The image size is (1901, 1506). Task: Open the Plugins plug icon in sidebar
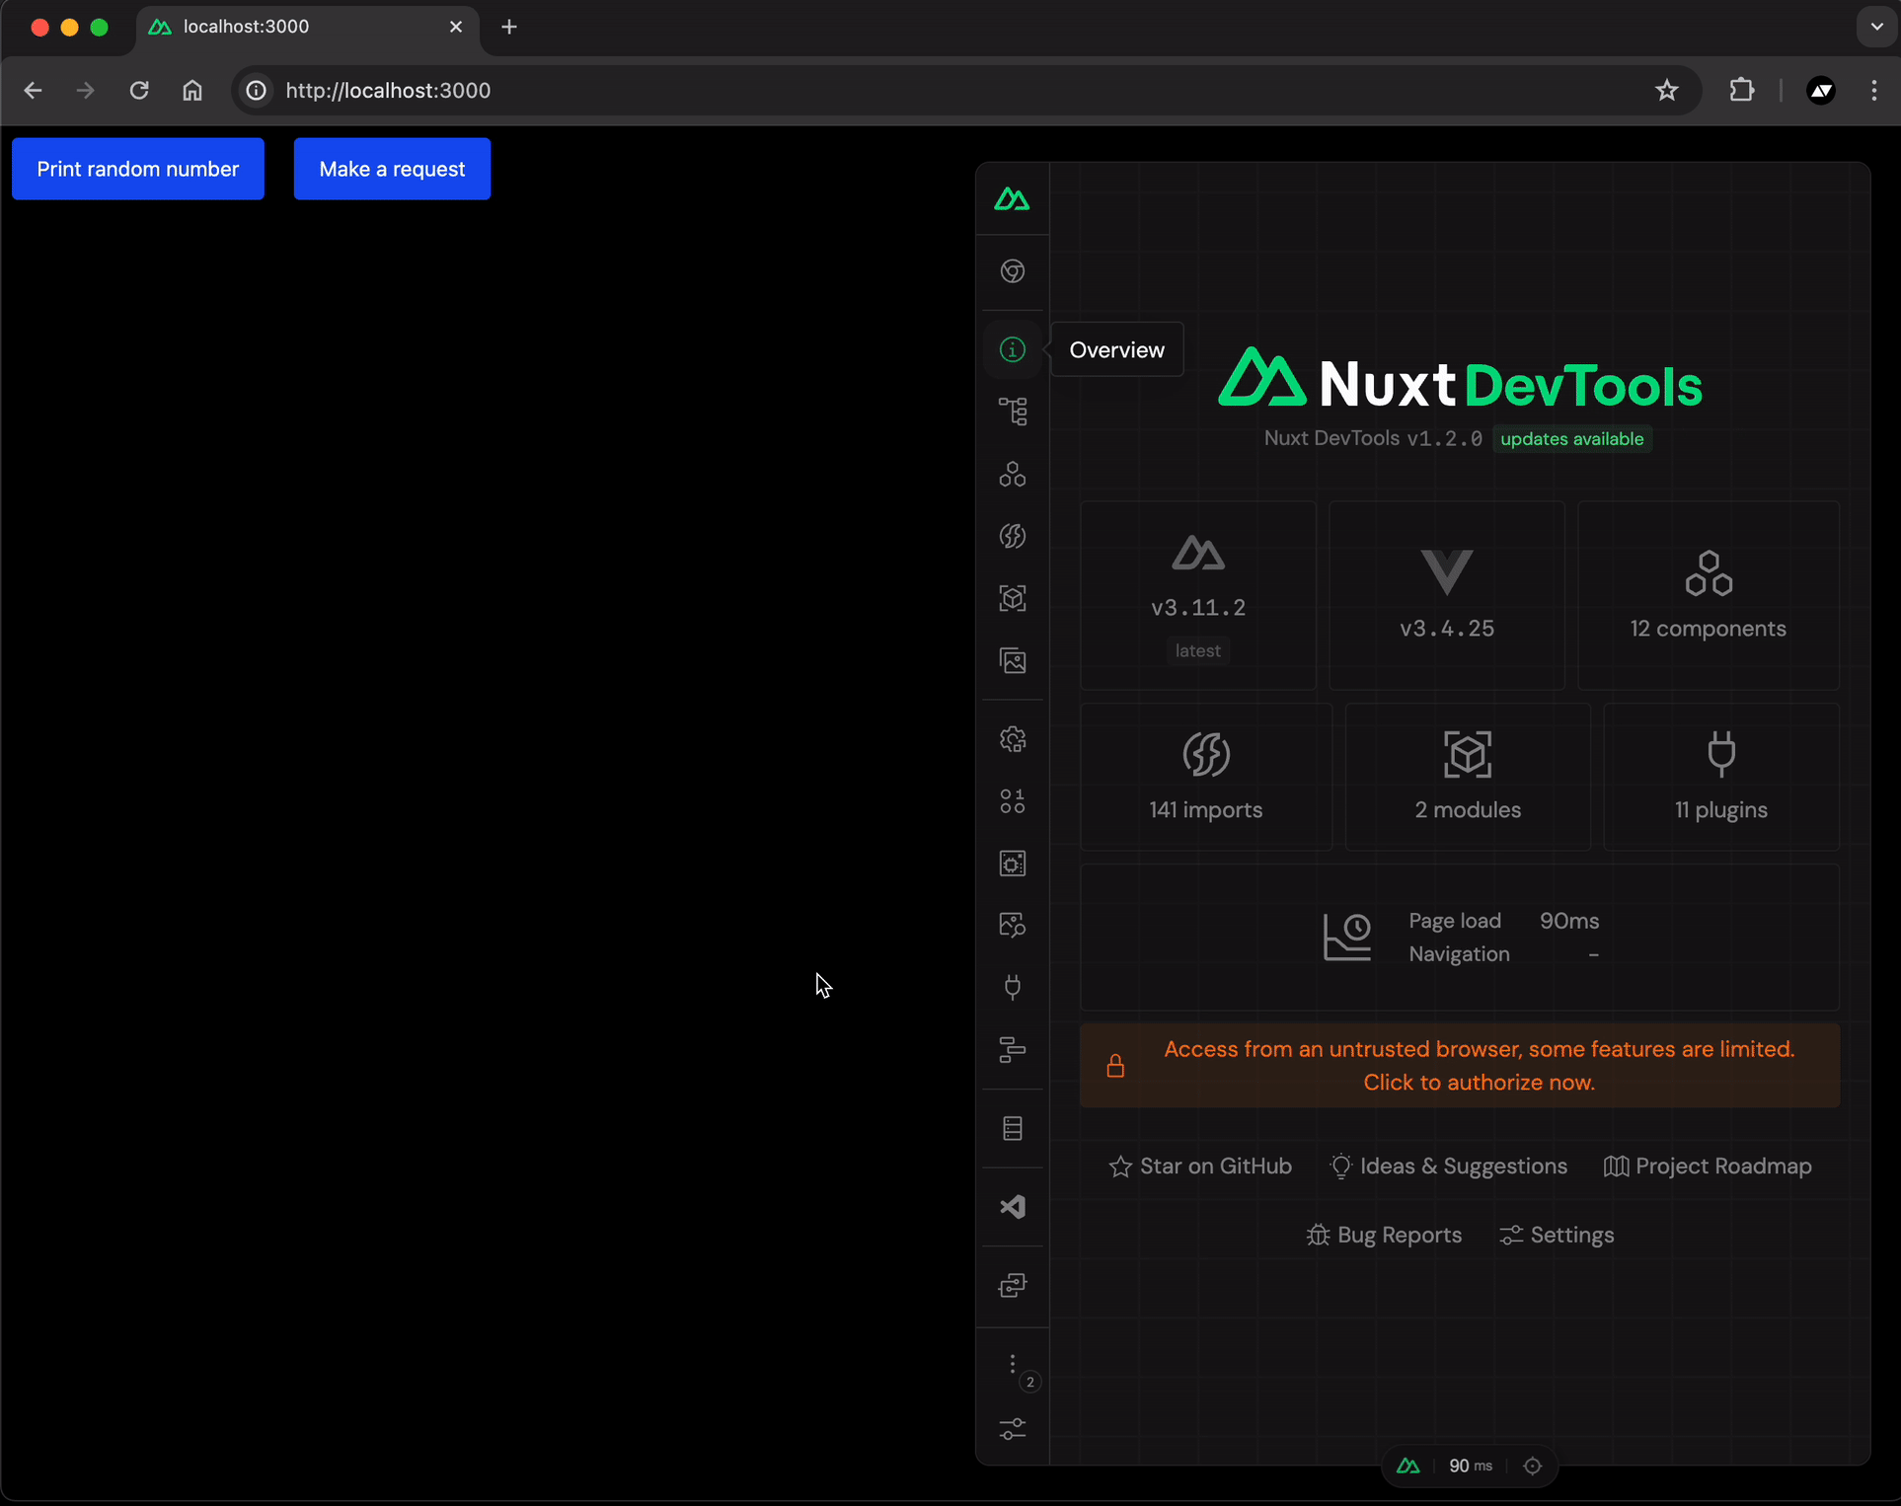(x=1013, y=987)
